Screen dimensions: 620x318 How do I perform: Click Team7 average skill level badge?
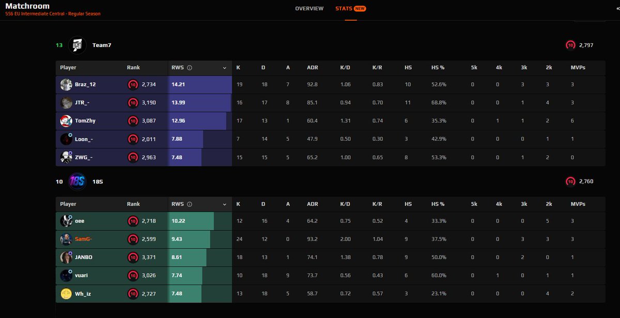[x=570, y=45]
